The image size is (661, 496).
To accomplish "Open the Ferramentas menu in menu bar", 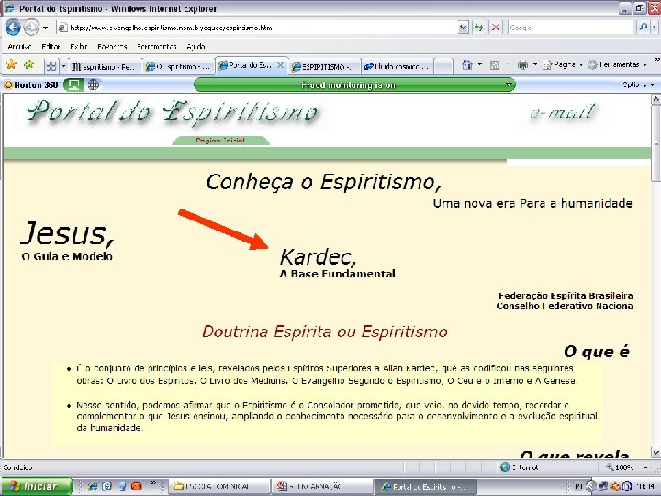I will click(x=157, y=47).
